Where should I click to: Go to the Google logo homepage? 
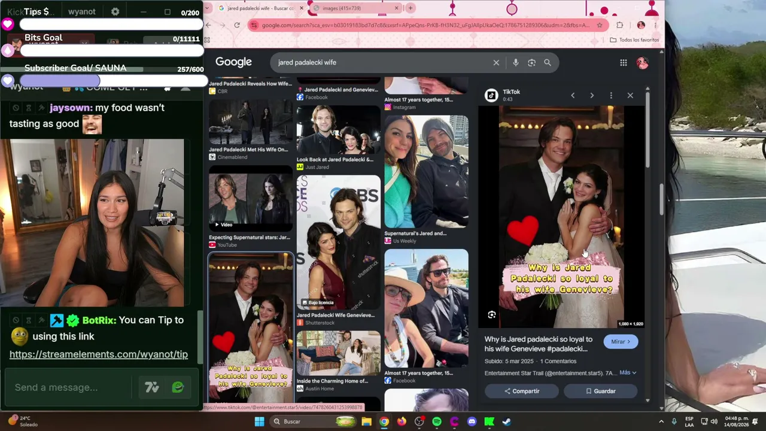click(x=233, y=62)
